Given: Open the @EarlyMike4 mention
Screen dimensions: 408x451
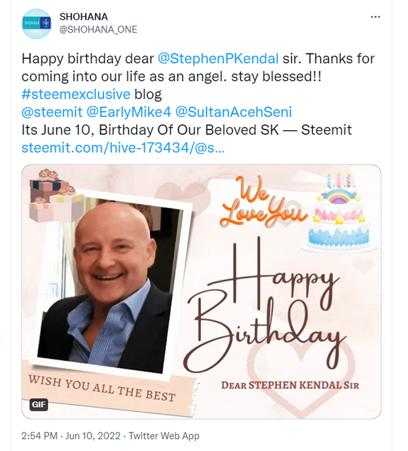Looking at the screenshot, I should click(x=129, y=112).
